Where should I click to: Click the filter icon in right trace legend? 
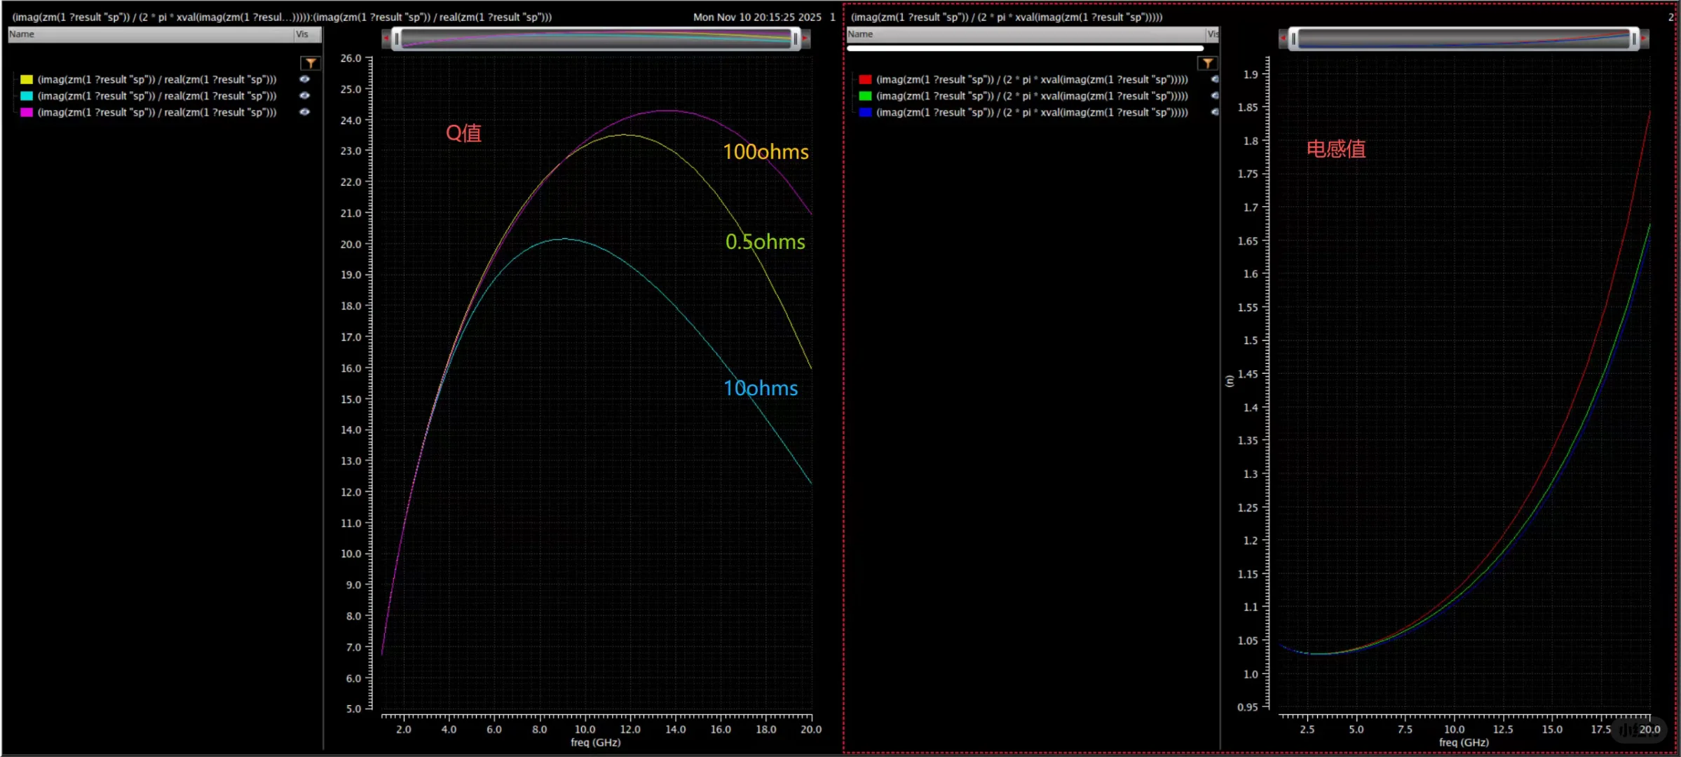click(x=1207, y=63)
